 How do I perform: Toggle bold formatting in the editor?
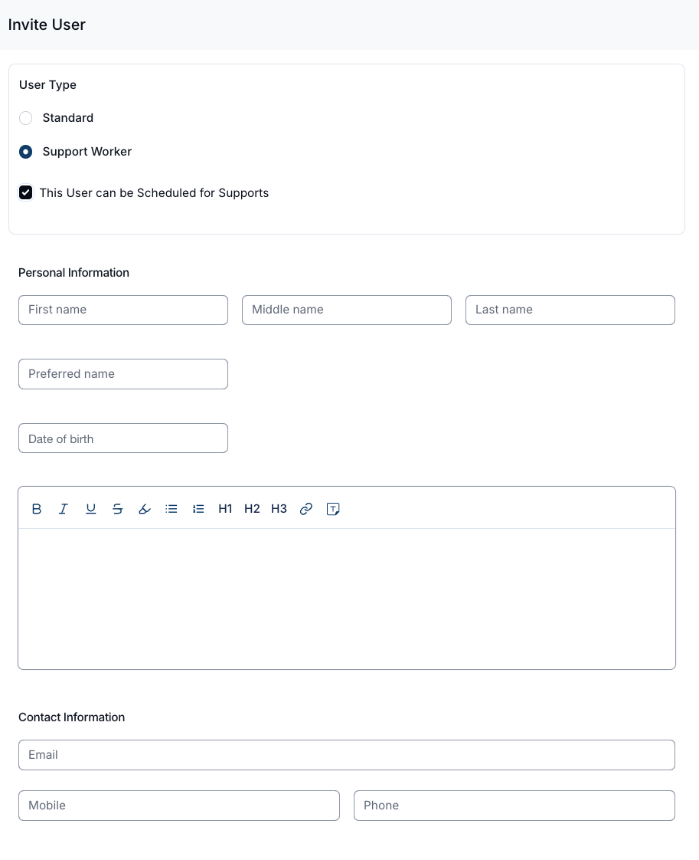tap(37, 509)
